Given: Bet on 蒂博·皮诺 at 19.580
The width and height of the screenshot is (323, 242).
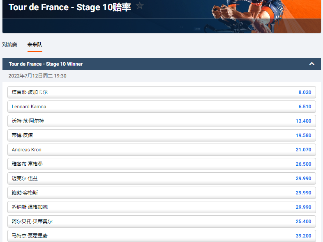Looking at the screenshot, I should click(x=303, y=135).
